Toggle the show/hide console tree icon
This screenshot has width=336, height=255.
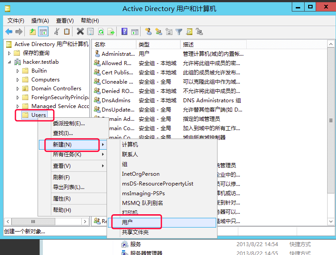(43, 32)
